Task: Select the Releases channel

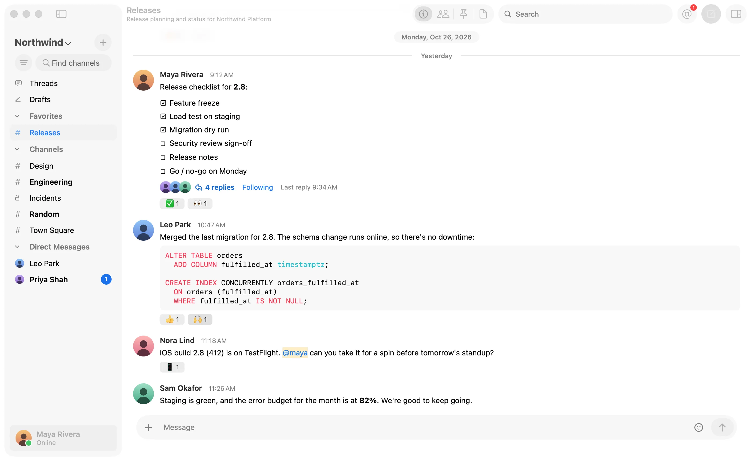Action: (x=63, y=133)
